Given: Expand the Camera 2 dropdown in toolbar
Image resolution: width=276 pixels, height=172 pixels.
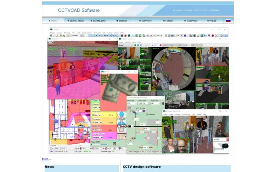Looking at the screenshot, I should coord(81,35).
